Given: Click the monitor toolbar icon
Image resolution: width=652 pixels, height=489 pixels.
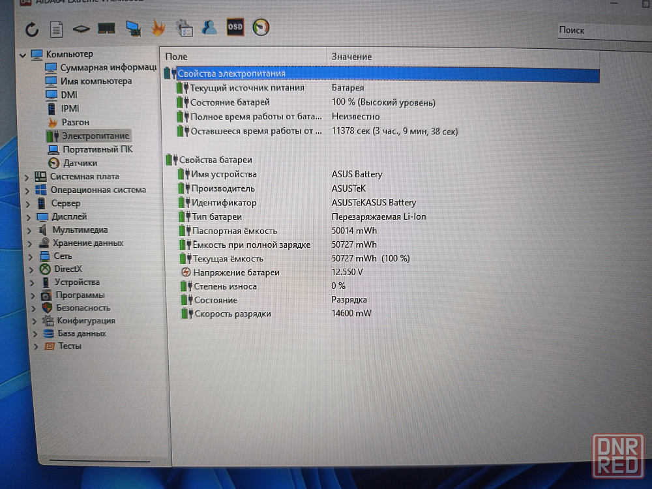Looking at the screenshot, I should pos(133,28).
